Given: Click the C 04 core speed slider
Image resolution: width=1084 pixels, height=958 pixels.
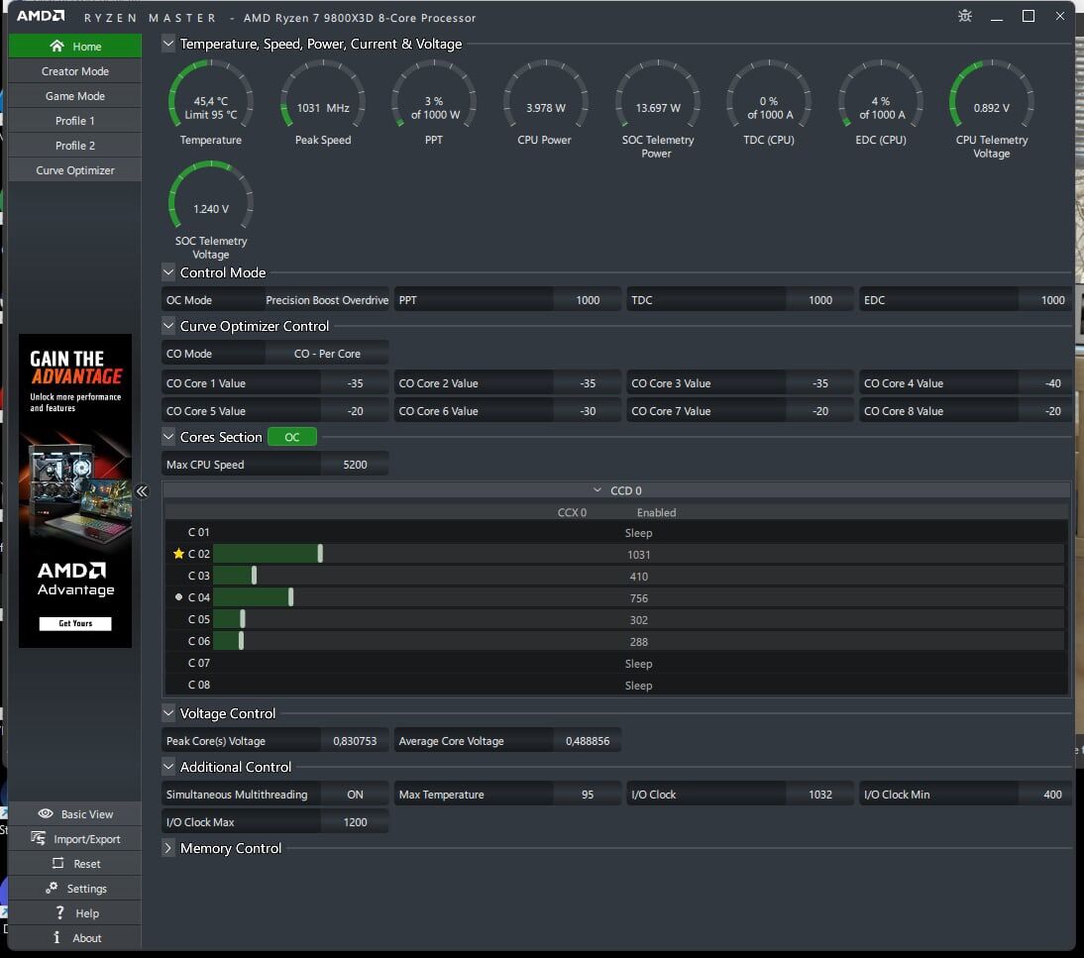Looking at the screenshot, I should click(x=291, y=596).
